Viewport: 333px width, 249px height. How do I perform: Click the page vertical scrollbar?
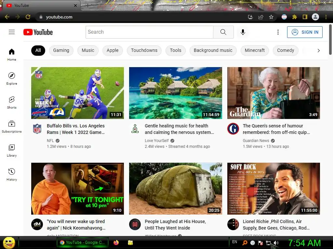[x=330, y=39]
